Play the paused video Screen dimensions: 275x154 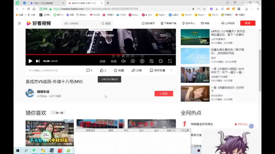tap(30, 61)
